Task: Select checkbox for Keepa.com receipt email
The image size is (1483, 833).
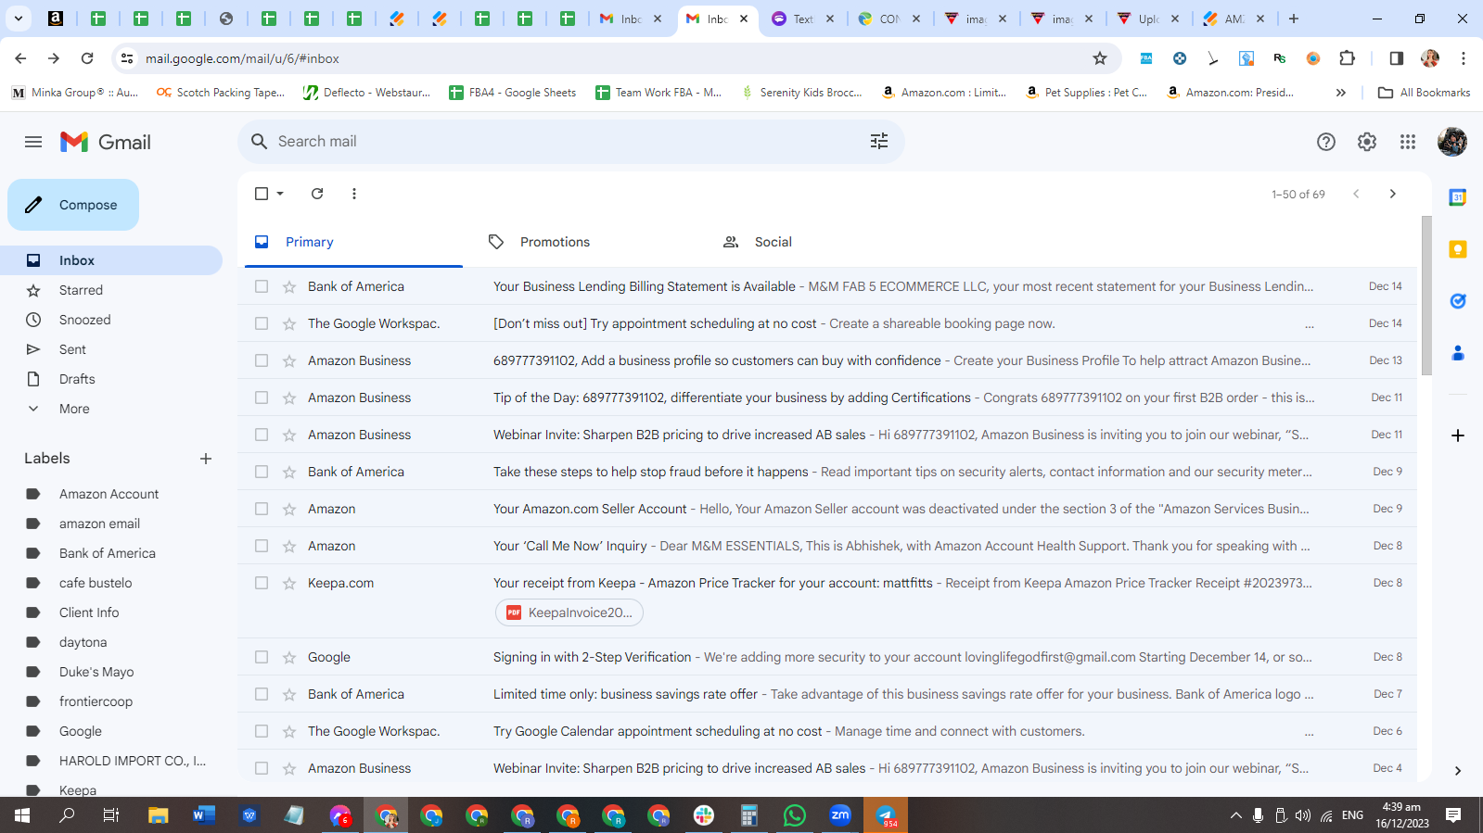Action: (262, 583)
